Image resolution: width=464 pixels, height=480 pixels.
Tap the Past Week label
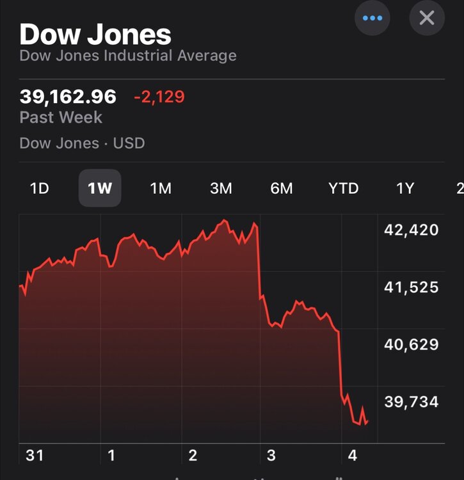point(61,117)
